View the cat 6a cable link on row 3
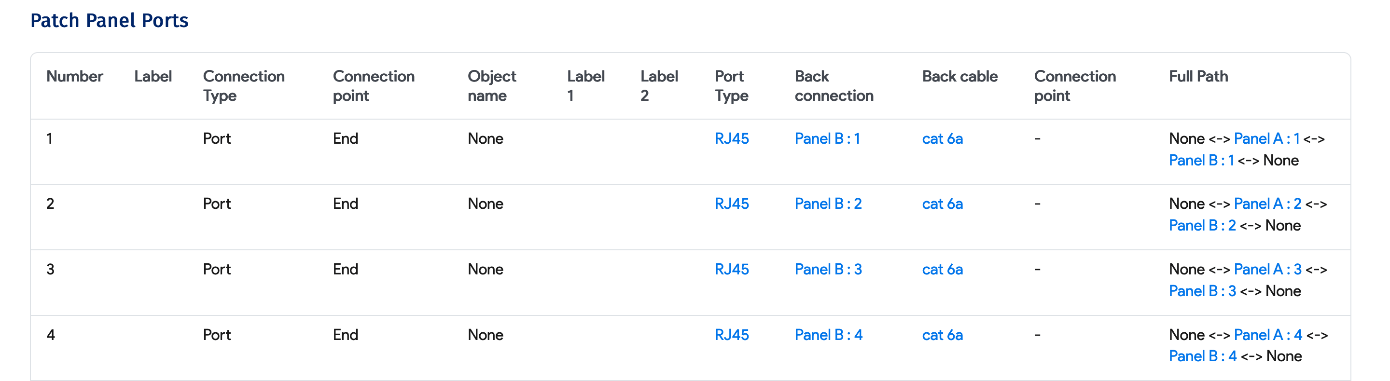This screenshot has width=1390, height=381. pos(942,270)
